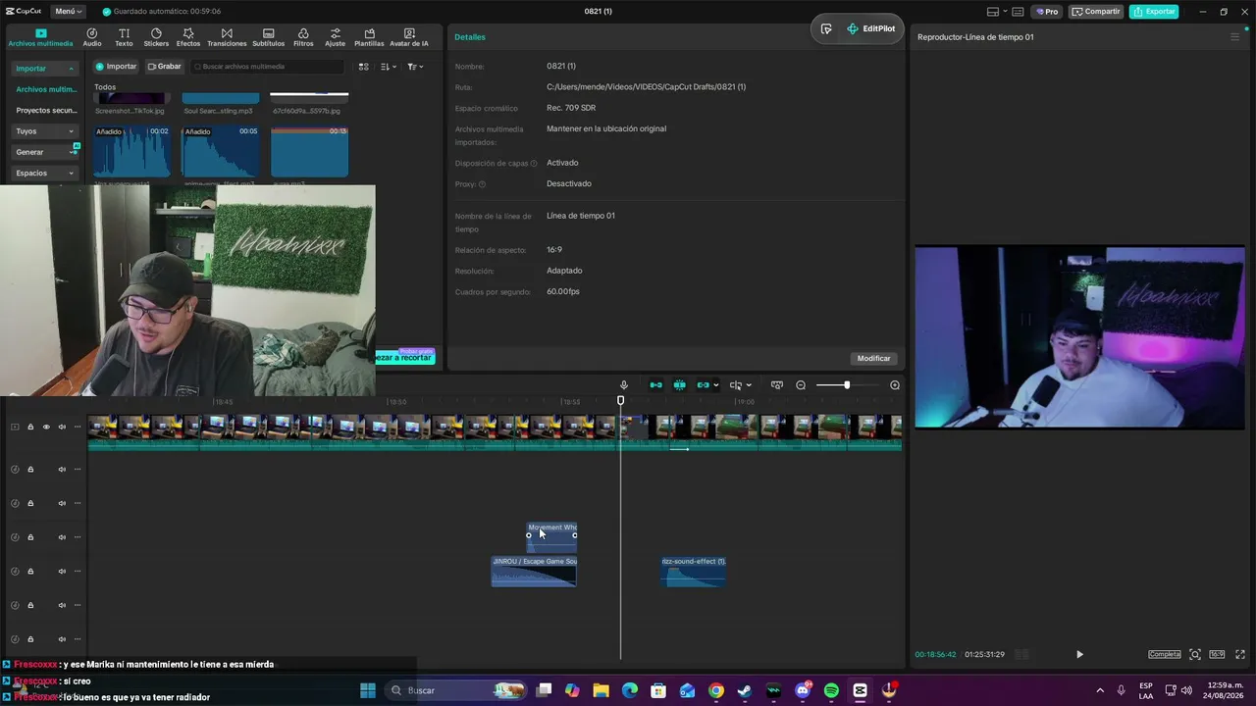This screenshot has height=706, width=1256.
Task: Open the Windows Start menu
Action: point(368,690)
